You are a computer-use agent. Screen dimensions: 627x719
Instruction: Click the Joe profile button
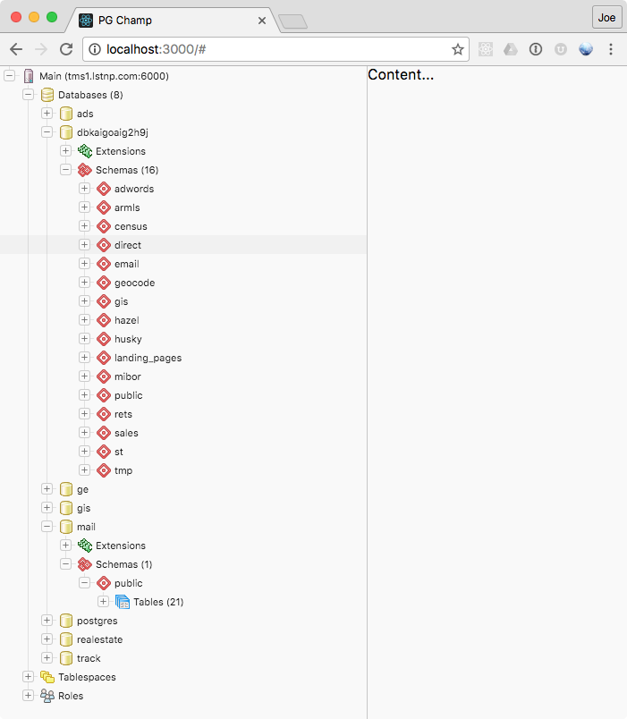pyautogui.click(x=606, y=17)
